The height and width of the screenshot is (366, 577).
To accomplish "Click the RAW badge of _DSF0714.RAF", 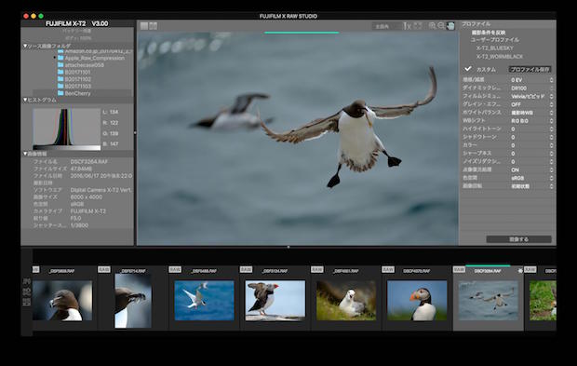I will [x=104, y=269].
